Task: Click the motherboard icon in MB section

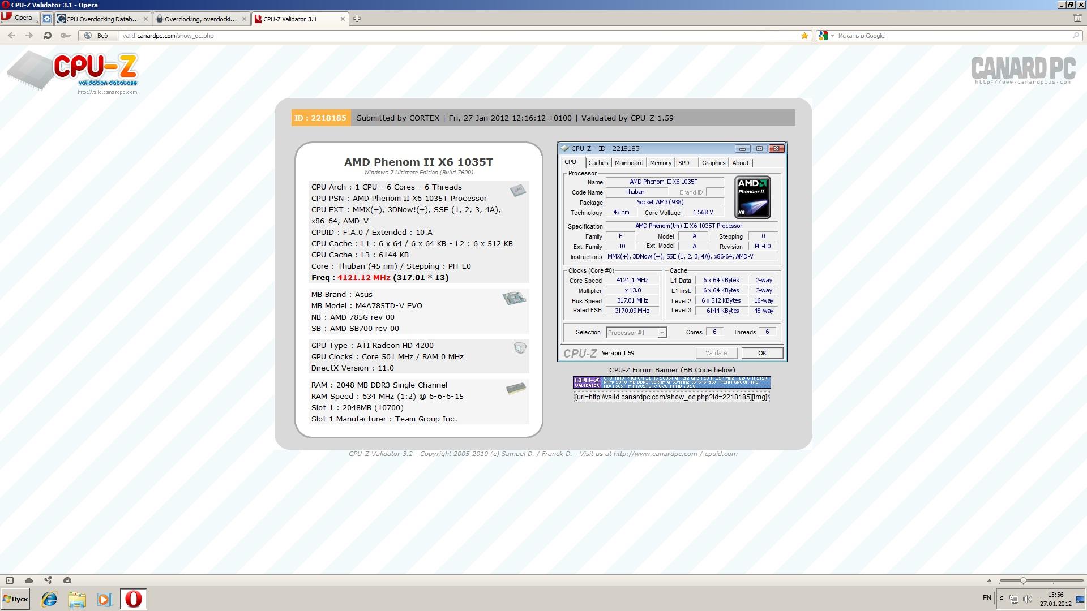Action: pos(514,298)
